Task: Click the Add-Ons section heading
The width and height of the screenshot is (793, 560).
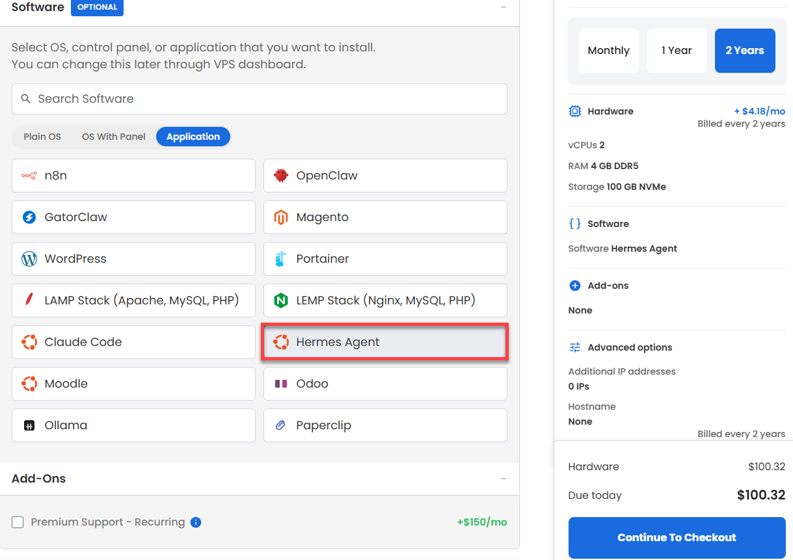Action: point(38,479)
